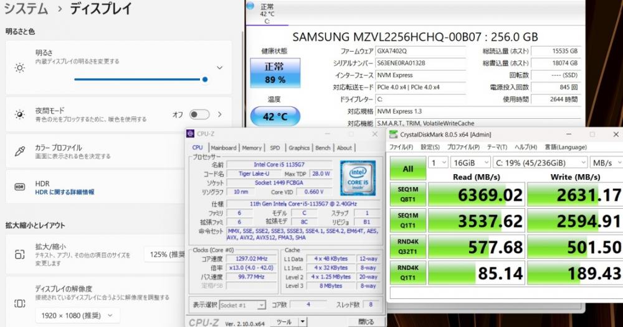The height and width of the screenshot is (327, 623).
Task: Switch to the Memory tab in CPU-Z
Action: tap(252, 148)
